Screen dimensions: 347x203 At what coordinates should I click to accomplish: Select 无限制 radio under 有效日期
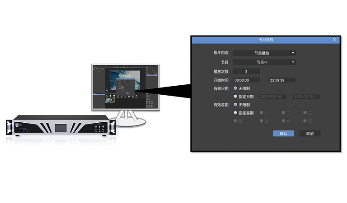pos(235,88)
